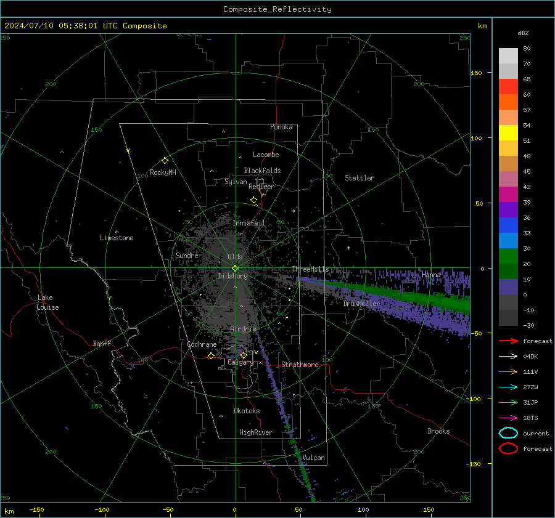The image size is (555, 518).
Task: Click the Brooks label
Action: [438, 431]
